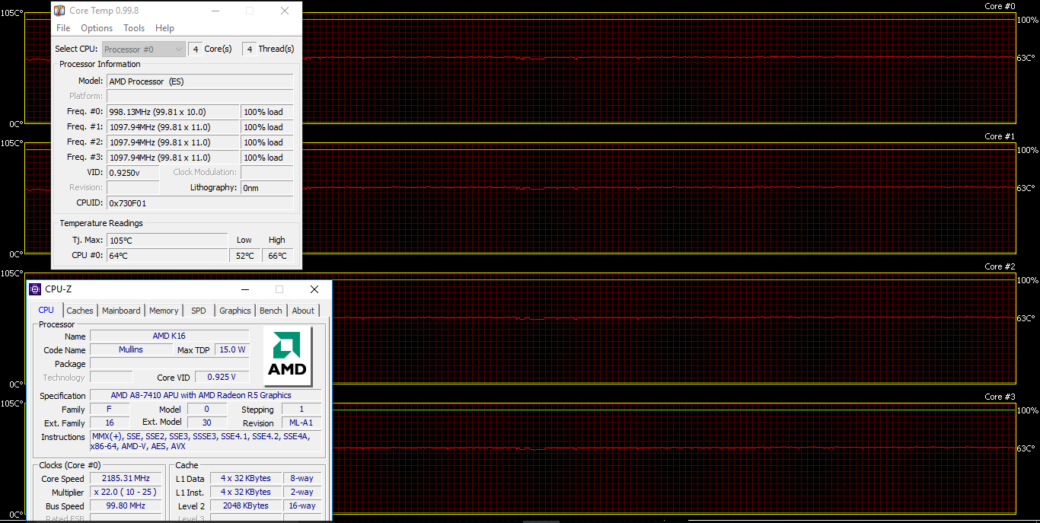
Task: Open the Help menu in Core Temp
Action: tap(164, 28)
